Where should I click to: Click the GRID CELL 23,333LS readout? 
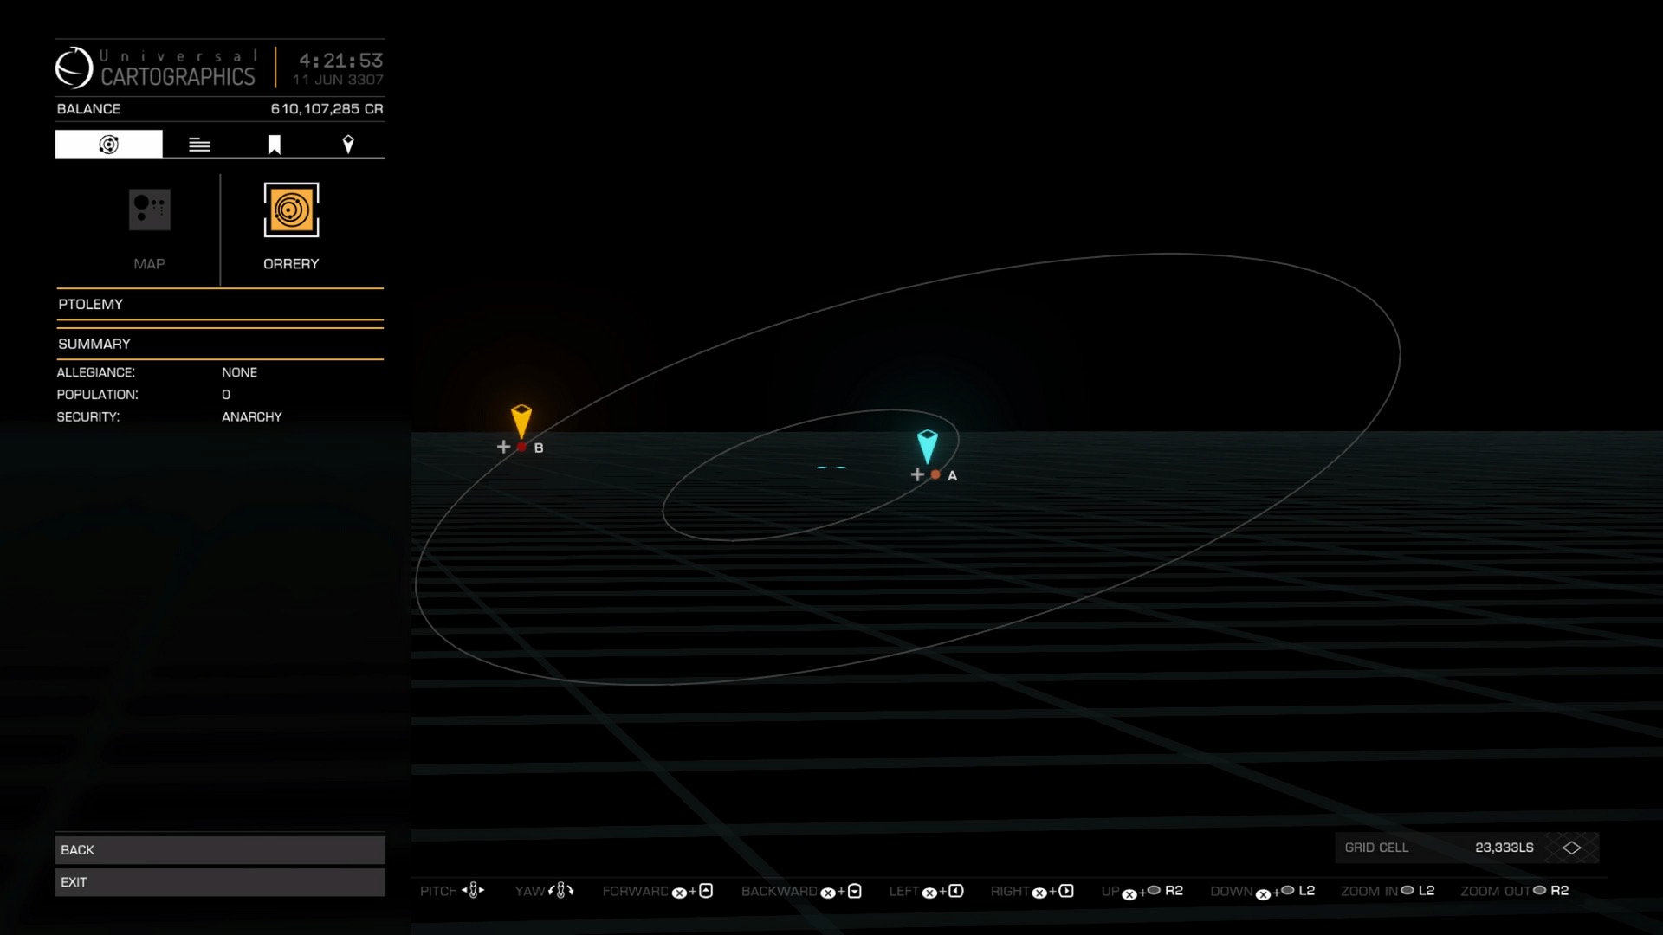(1466, 848)
